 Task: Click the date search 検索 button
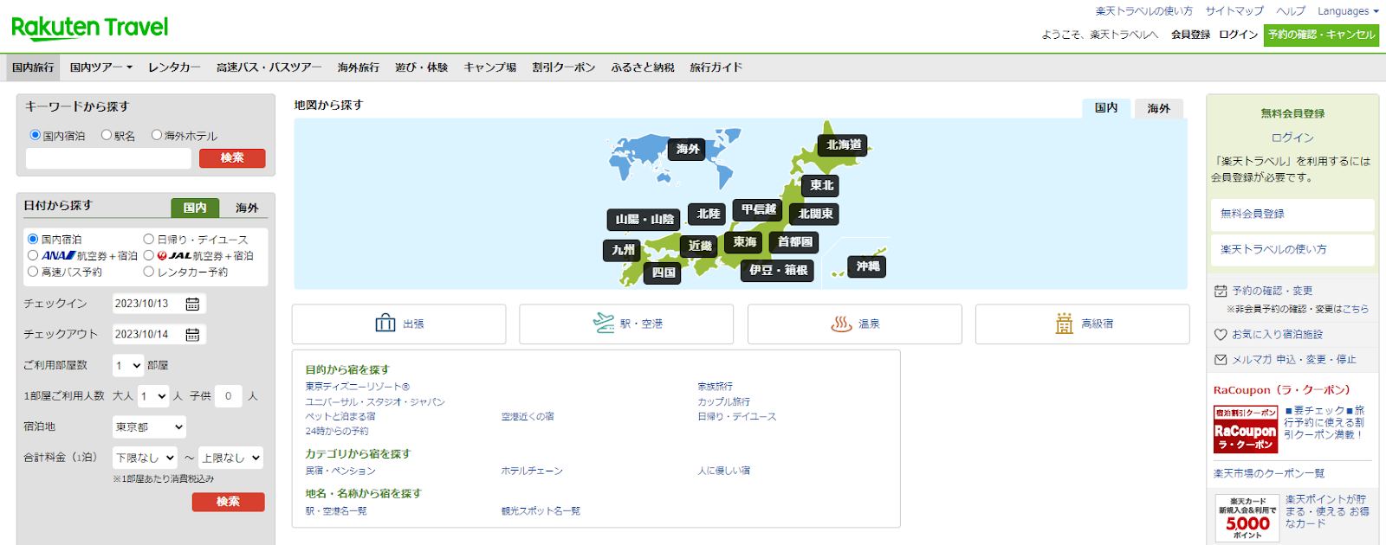229,502
